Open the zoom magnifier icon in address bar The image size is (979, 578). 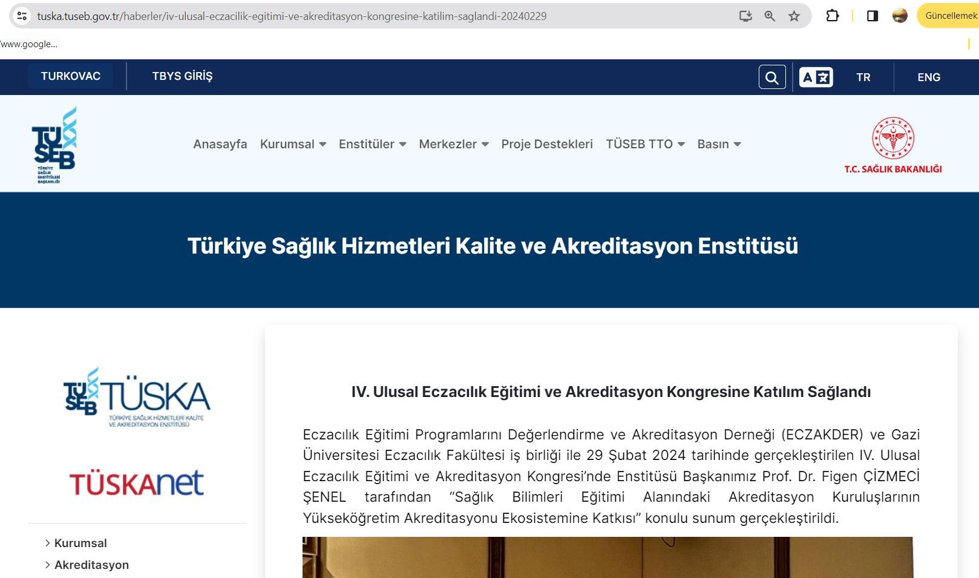coord(770,16)
